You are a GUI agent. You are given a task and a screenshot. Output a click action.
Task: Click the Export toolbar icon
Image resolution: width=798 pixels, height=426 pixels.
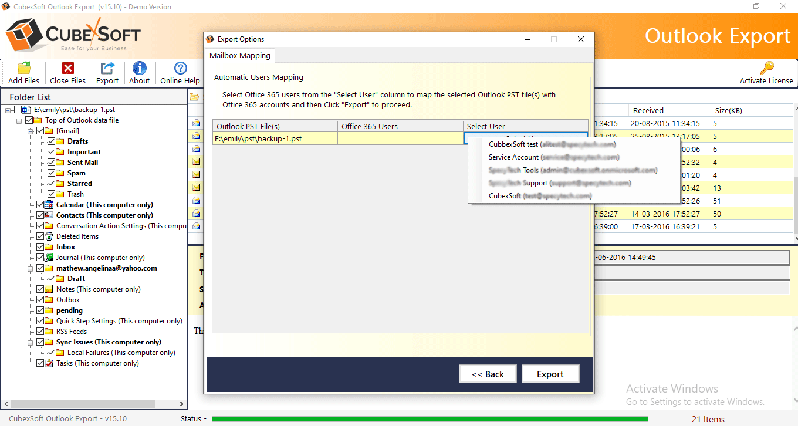pyautogui.click(x=107, y=68)
